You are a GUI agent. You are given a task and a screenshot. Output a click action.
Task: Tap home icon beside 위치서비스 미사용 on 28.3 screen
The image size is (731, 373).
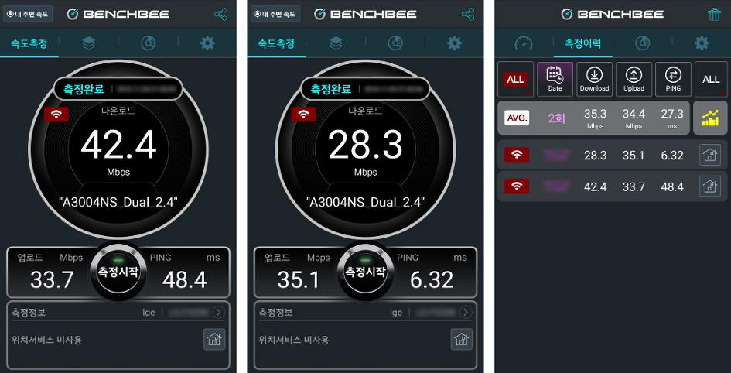[x=462, y=339]
